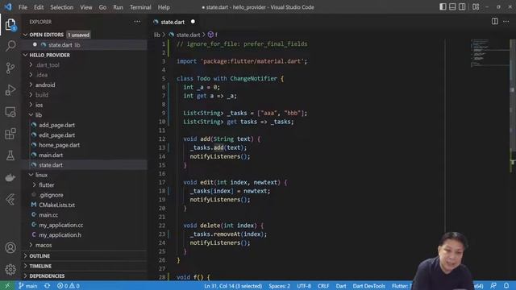This screenshot has width=516, height=290.
Task: Toggle the primary side bar layout icon
Action: pyautogui.click(x=443, y=7)
